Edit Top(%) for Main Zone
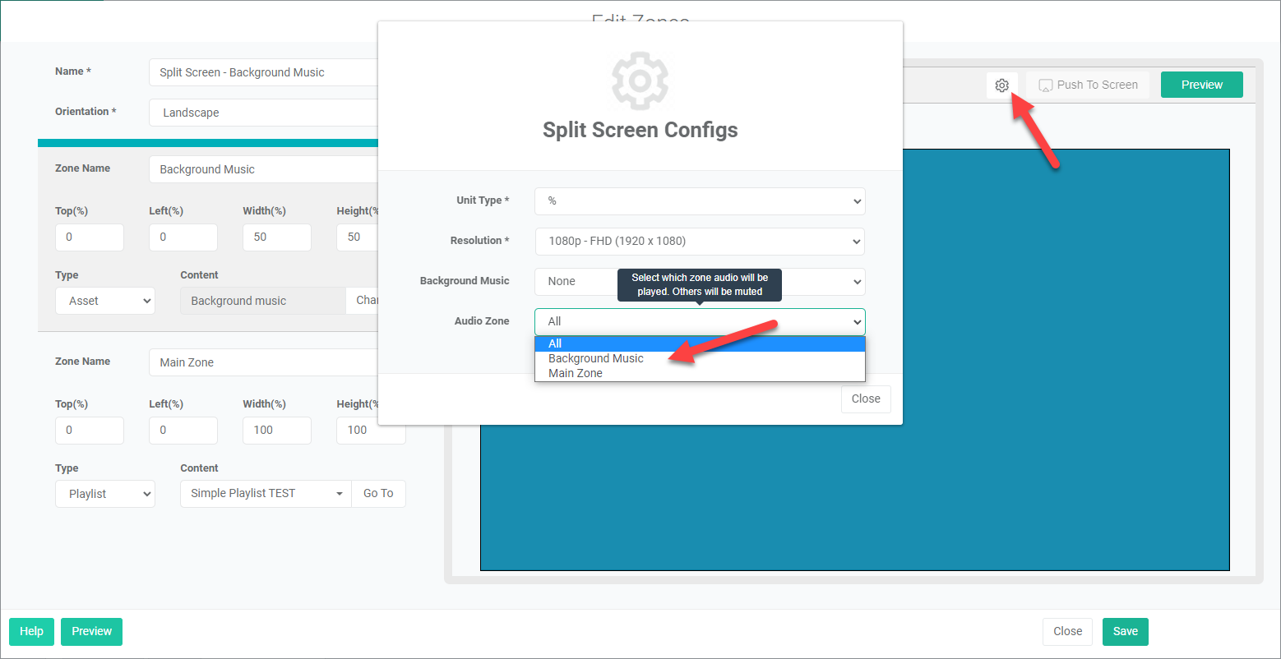The image size is (1281, 659). [x=90, y=430]
